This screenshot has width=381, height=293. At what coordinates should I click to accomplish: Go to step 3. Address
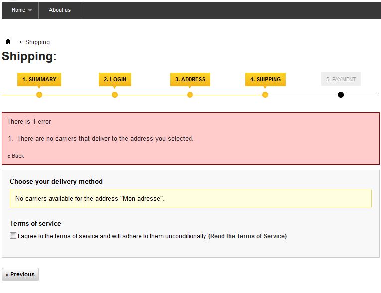(x=190, y=79)
